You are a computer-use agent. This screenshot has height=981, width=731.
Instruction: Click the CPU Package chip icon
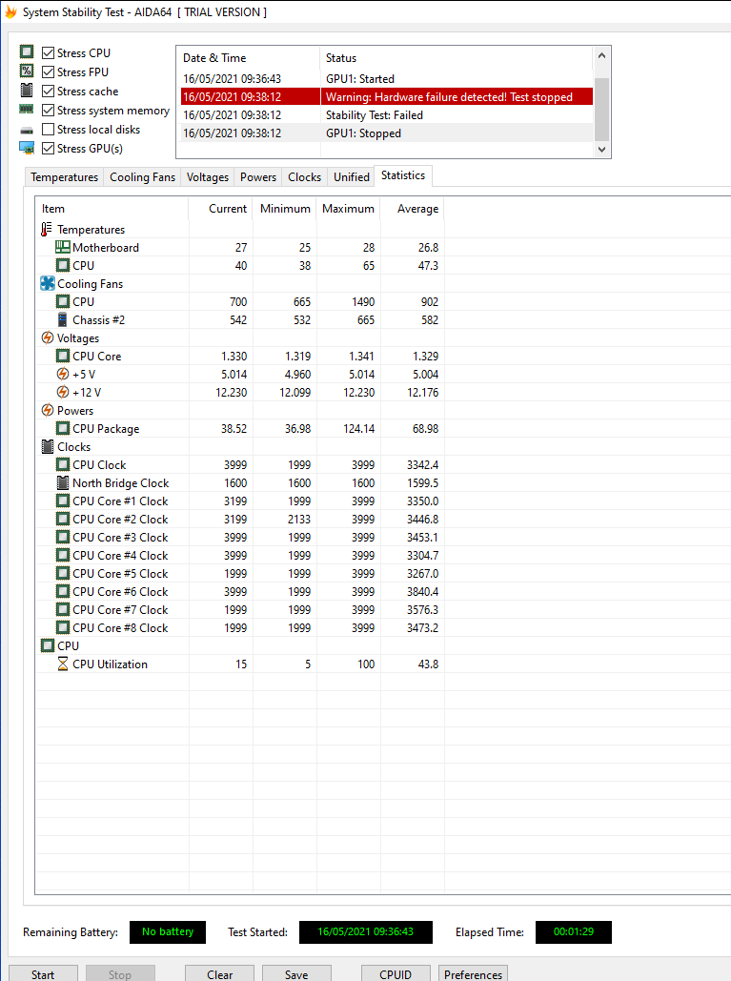pos(63,429)
